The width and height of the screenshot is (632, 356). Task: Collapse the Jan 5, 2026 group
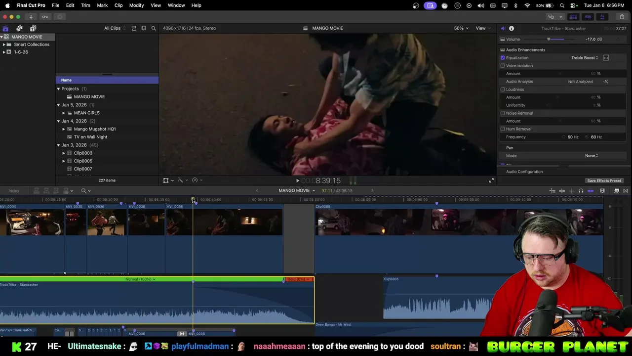pos(58,105)
